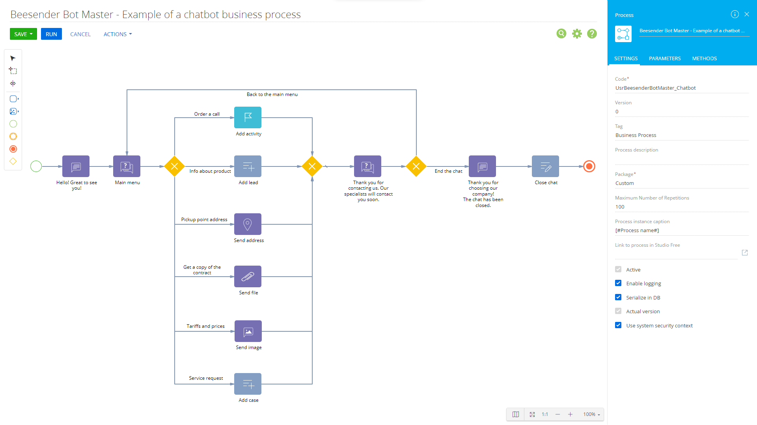757x425 pixels.
Task: Edit the process name in panel header
Action: pos(694,31)
